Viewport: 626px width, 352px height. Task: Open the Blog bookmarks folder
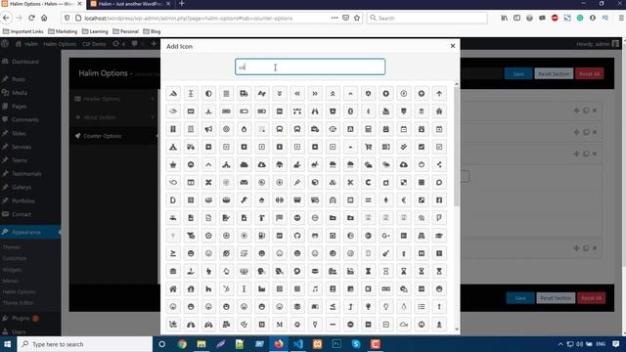click(152, 31)
